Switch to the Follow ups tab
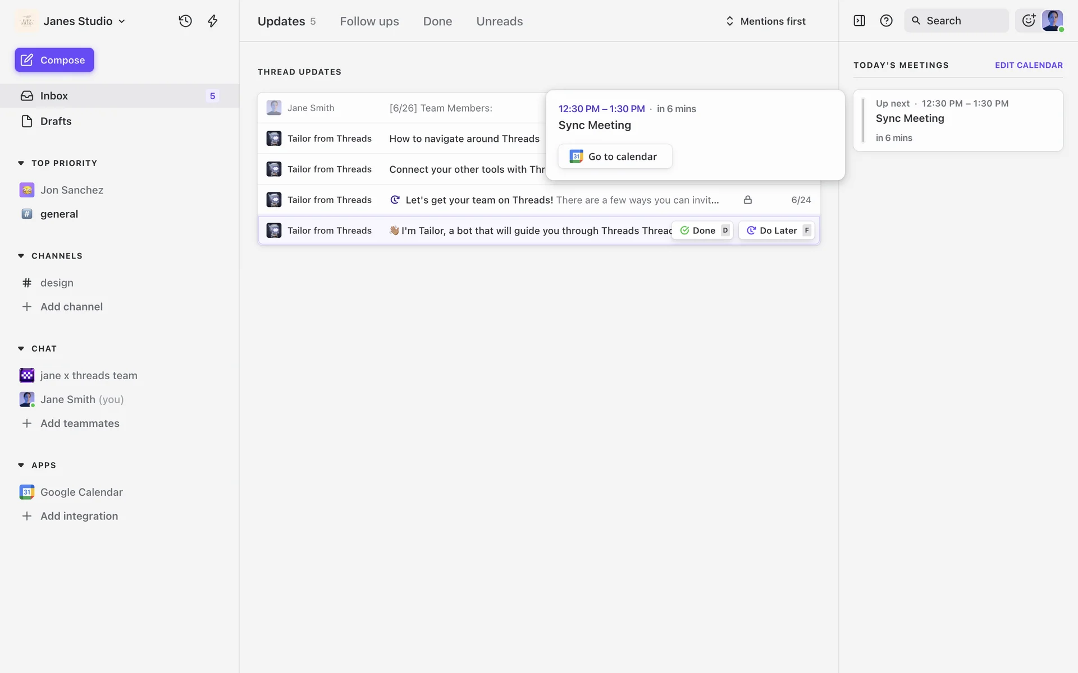 (369, 21)
